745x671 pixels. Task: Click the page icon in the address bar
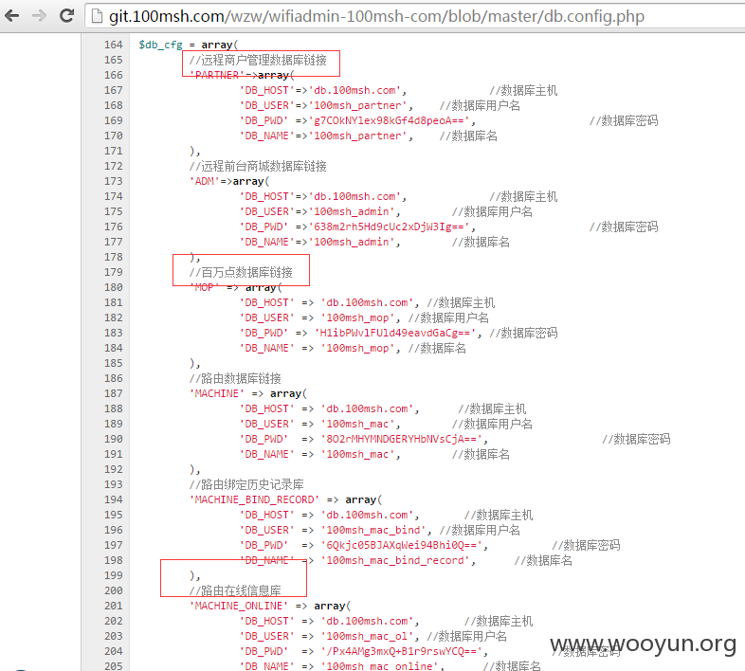point(97,16)
